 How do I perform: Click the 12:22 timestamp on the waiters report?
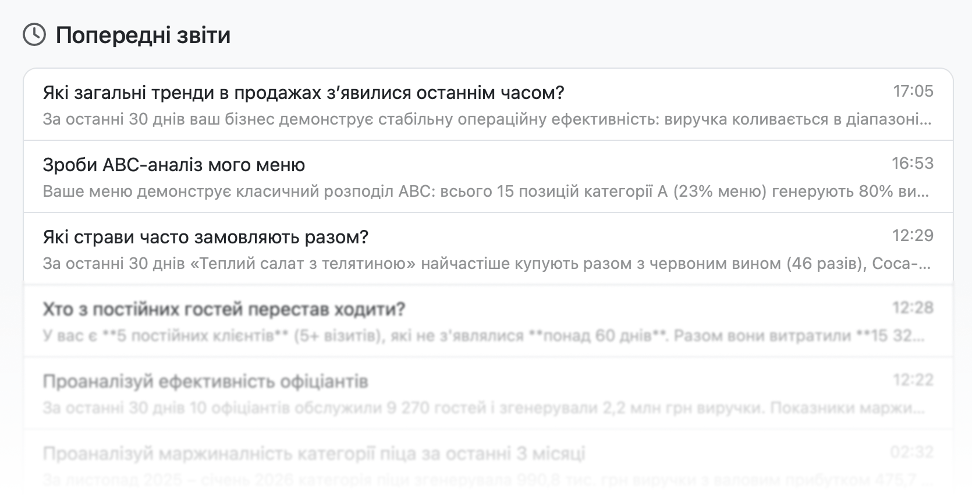pyautogui.click(x=913, y=380)
